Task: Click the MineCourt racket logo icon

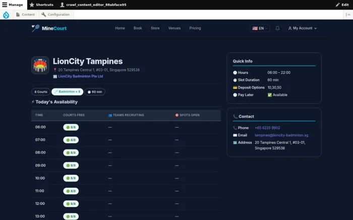Action: (x=35, y=28)
